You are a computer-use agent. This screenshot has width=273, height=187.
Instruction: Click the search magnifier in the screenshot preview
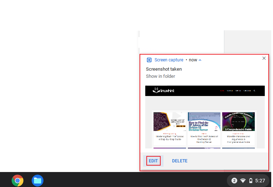(x=254, y=91)
